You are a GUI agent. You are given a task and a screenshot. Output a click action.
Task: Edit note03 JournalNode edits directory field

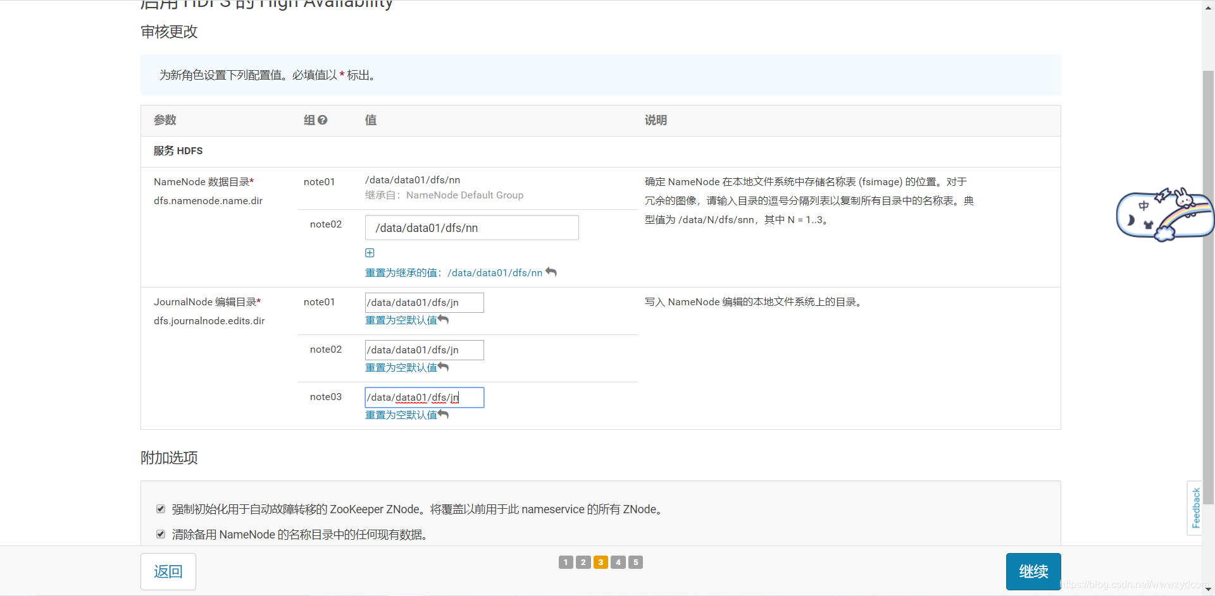coord(425,398)
